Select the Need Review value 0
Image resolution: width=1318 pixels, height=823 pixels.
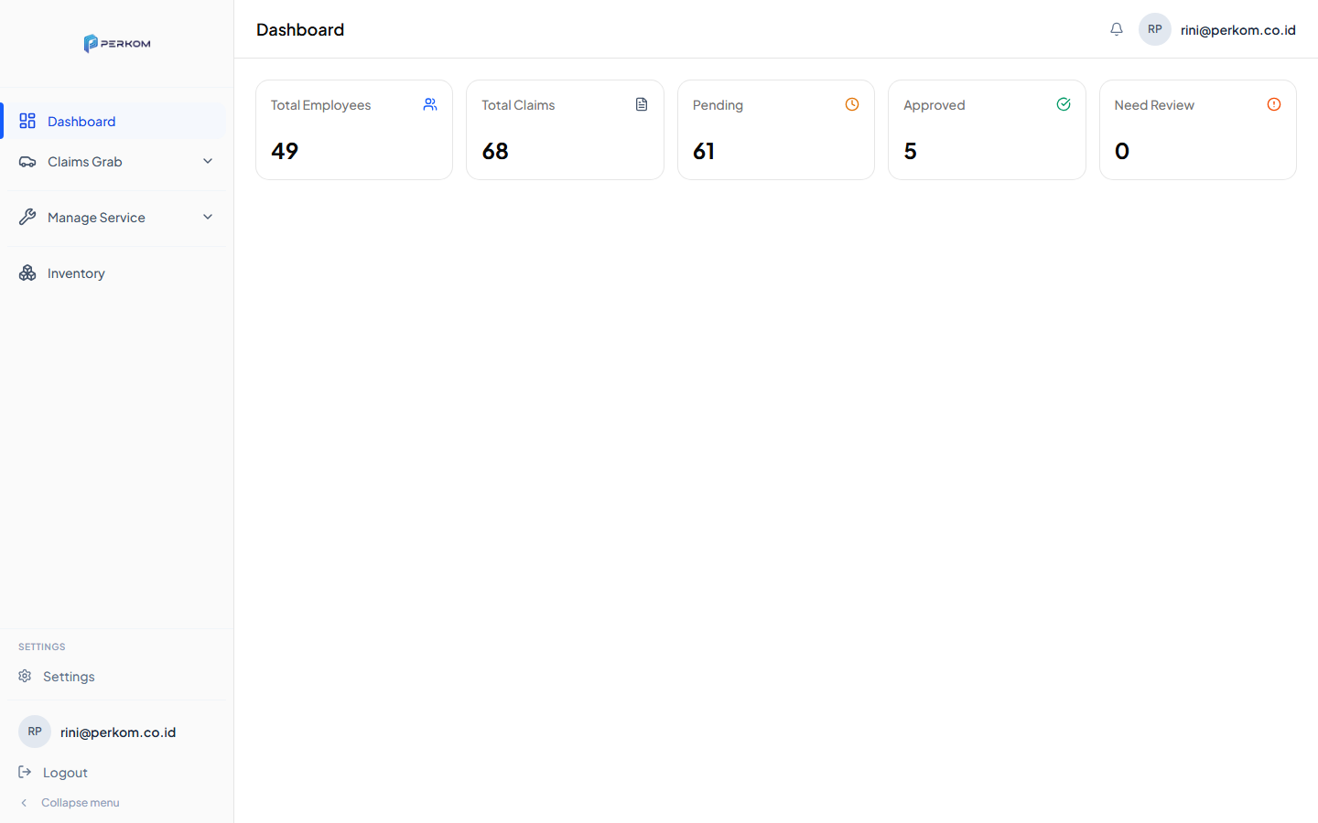click(1122, 151)
